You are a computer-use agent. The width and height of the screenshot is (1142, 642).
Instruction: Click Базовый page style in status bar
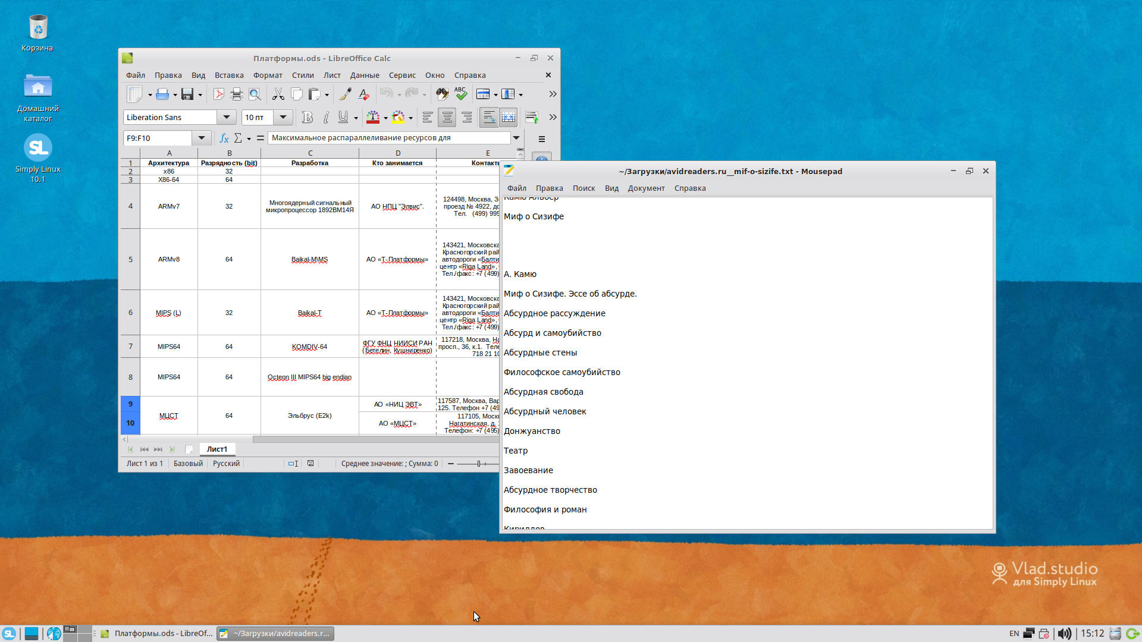[187, 463]
